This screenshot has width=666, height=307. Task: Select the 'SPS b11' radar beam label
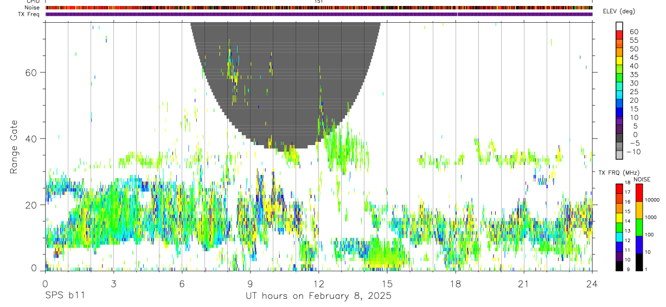click(x=65, y=296)
